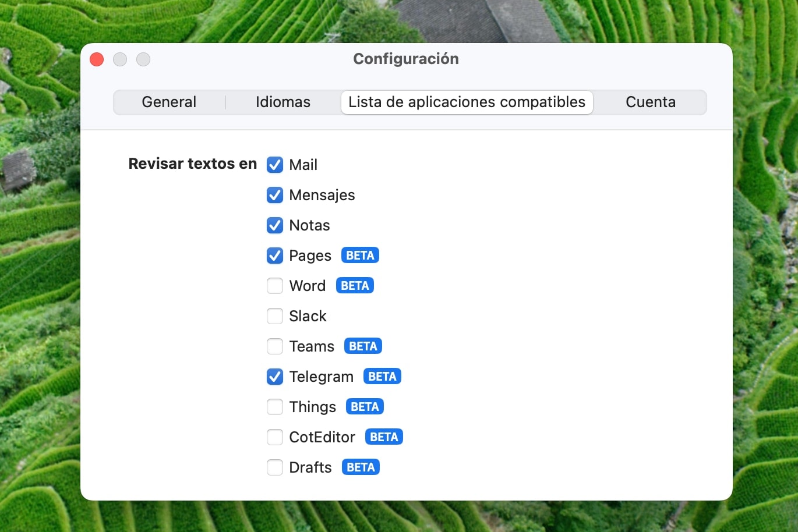Uncheck Mensajes in the app list
This screenshot has width=798, height=532.
pos(274,195)
